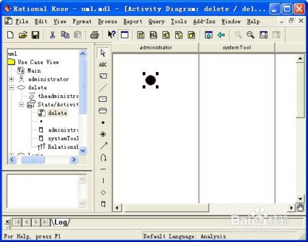Select systemTool swimlane in browser tree
The height and width of the screenshot is (242, 308).
63,138
